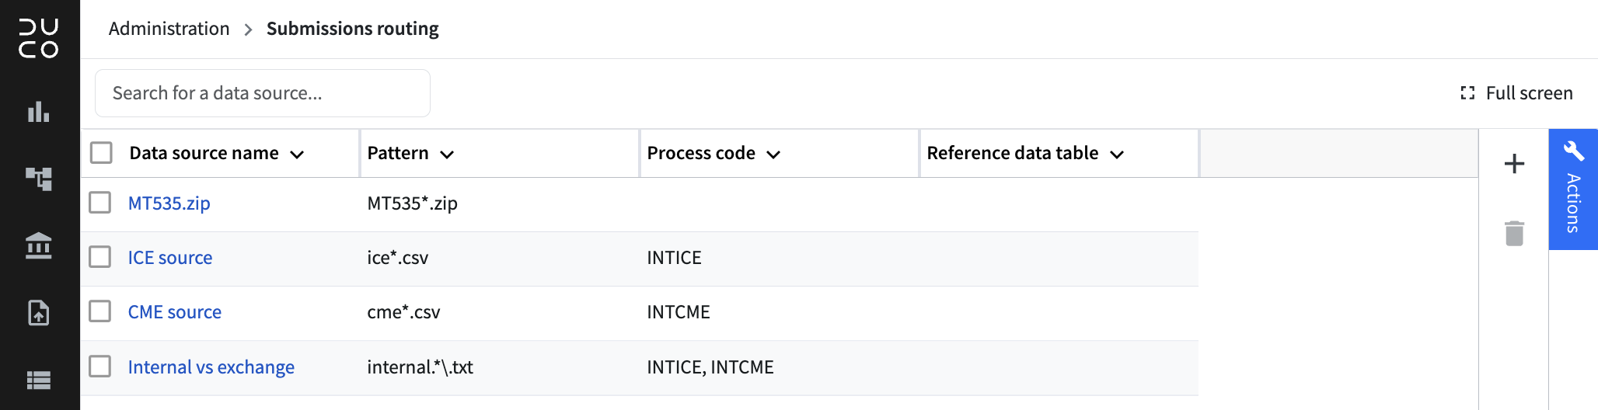1598x410 pixels.
Task: Click the Duco logo in the sidebar
Action: (39, 38)
